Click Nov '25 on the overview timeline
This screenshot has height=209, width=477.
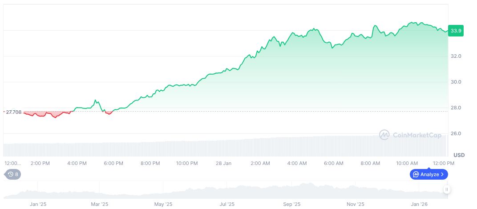[355, 204]
